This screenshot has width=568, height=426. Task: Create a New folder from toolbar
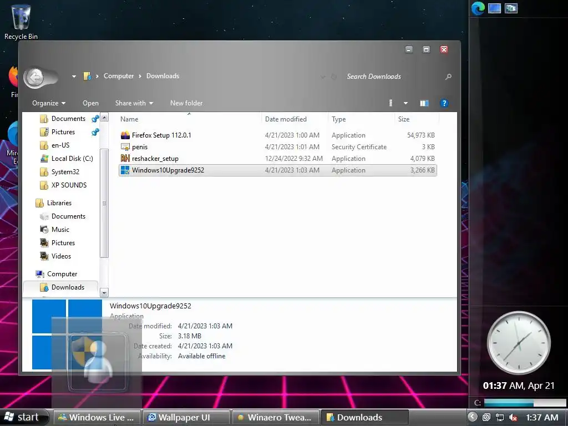186,103
